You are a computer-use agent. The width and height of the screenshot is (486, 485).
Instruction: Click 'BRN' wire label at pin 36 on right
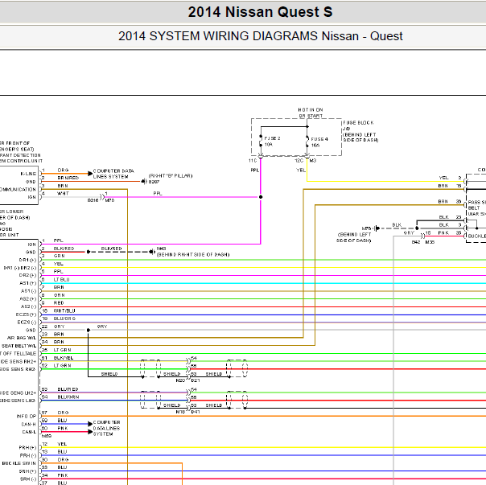coord(443,201)
